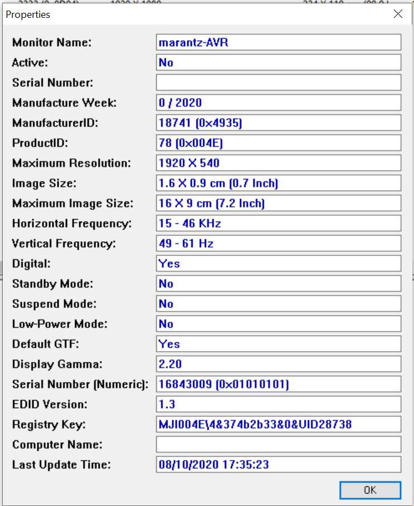Screen dimensions: 414x506
Task: Click the 'EDID Version:' label
Action: [x=50, y=404]
